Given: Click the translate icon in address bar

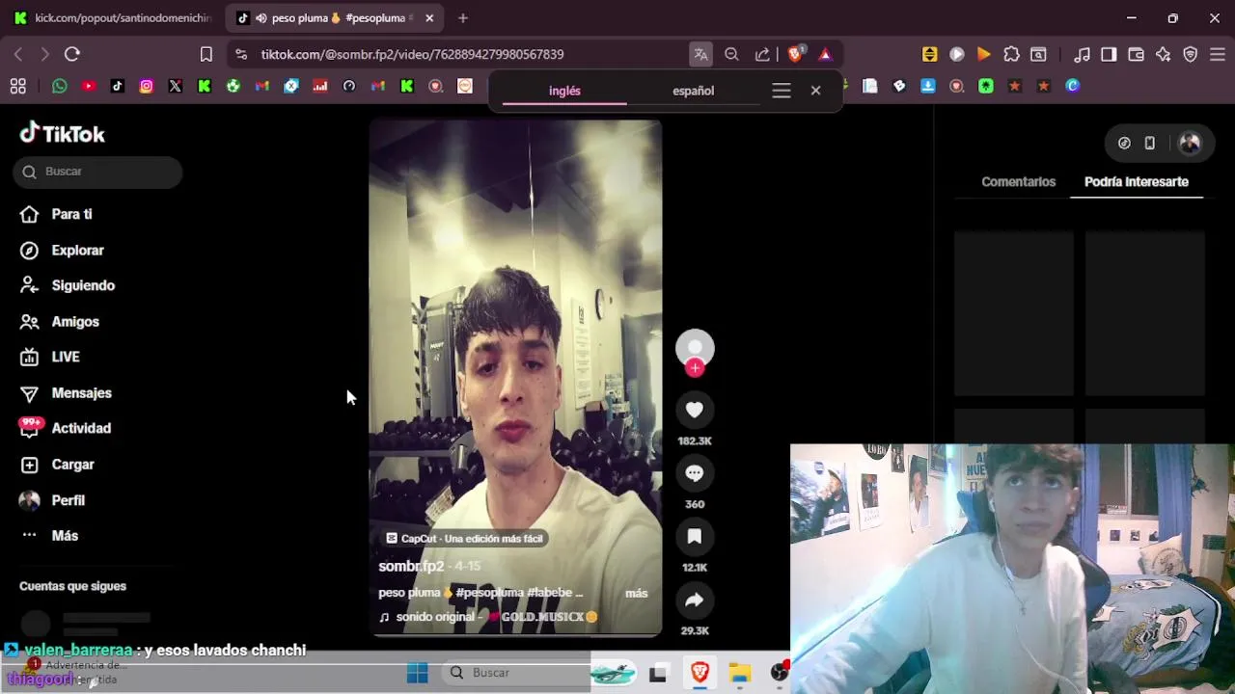Looking at the screenshot, I should point(700,54).
